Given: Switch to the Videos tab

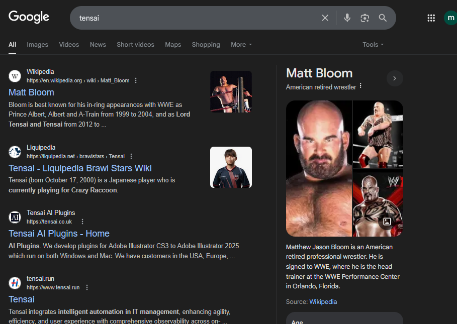Looking at the screenshot, I should 69,45.
